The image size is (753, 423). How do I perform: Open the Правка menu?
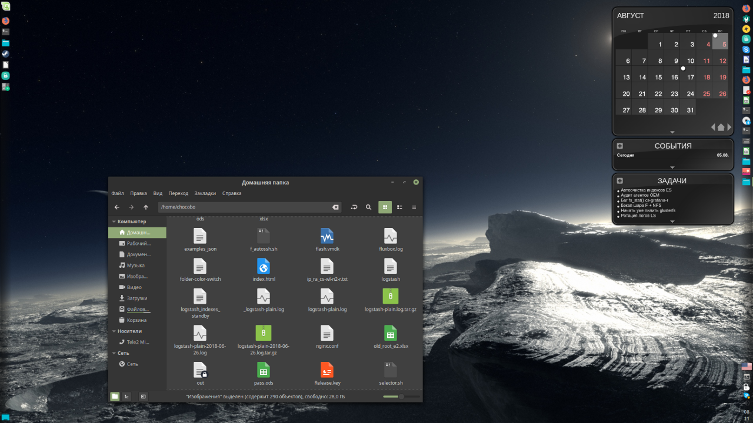click(x=139, y=193)
